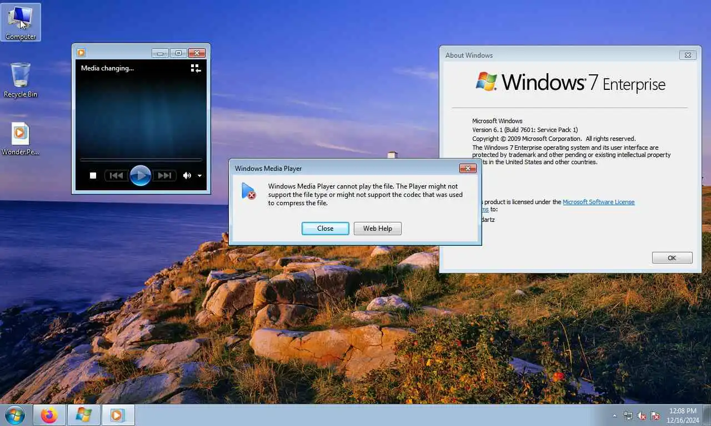
Task: Click the error icon in the dialog
Action: 249,191
